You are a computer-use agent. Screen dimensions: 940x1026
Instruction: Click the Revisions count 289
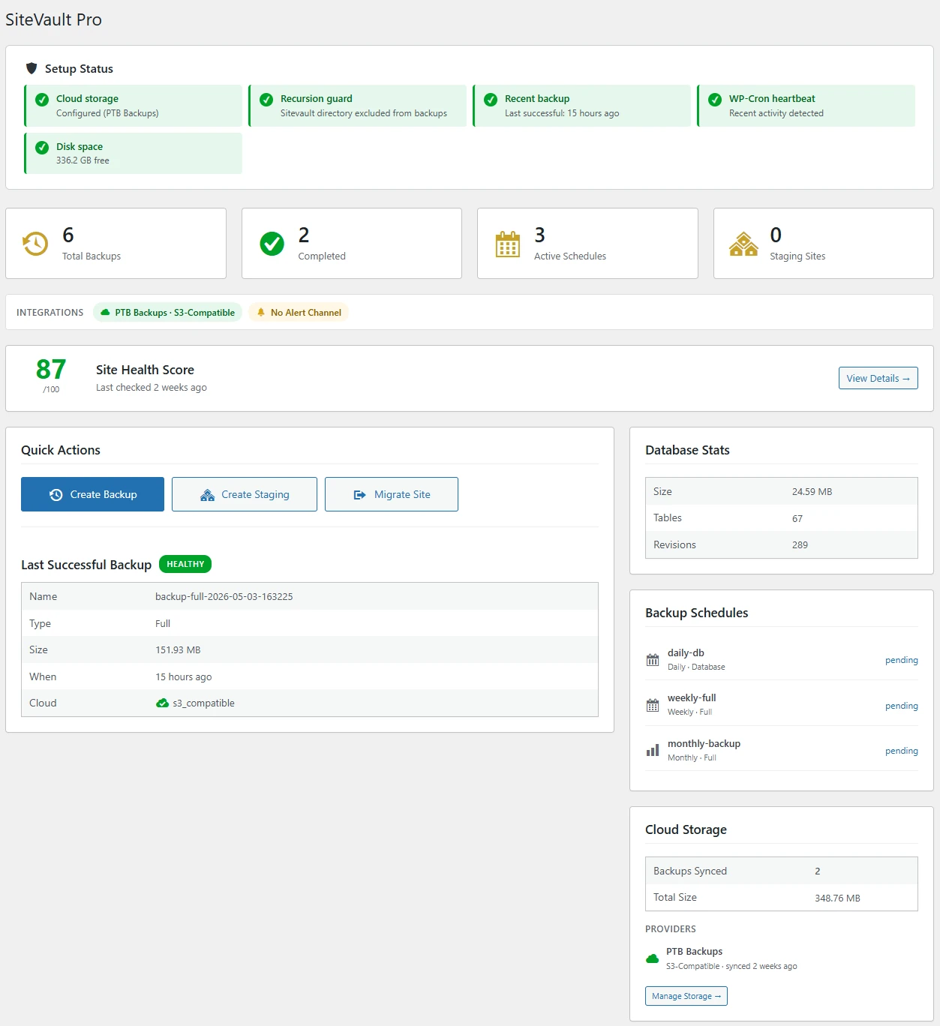800,545
